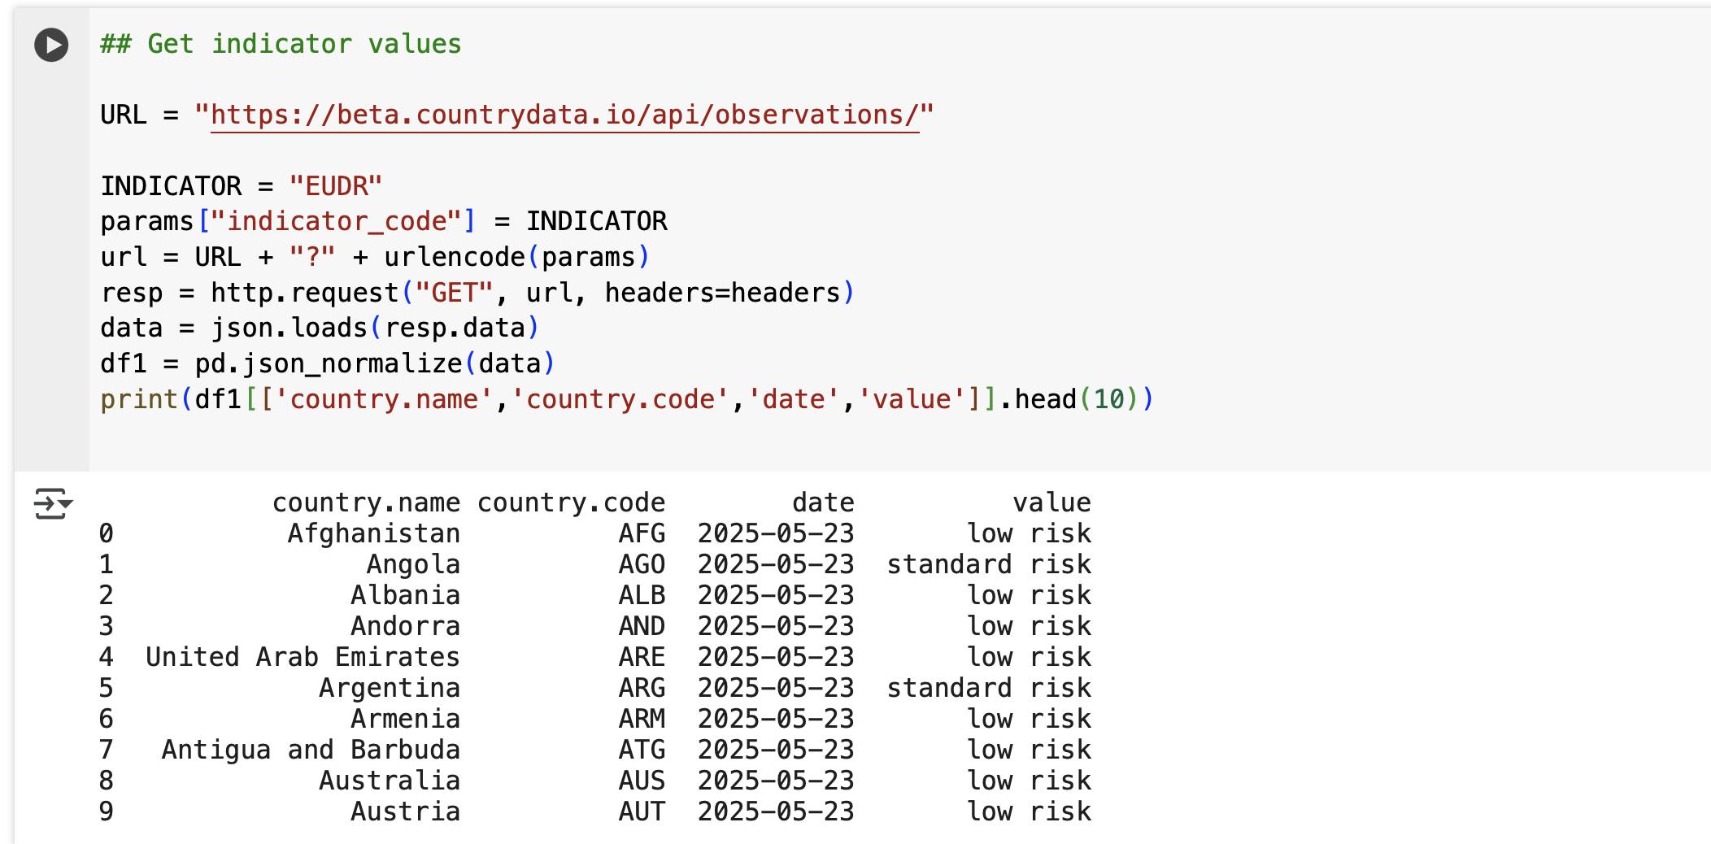Screen dimensions: 1711x844
Task: Click the "EUDR" indicator string
Action: (x=335, y=186)
